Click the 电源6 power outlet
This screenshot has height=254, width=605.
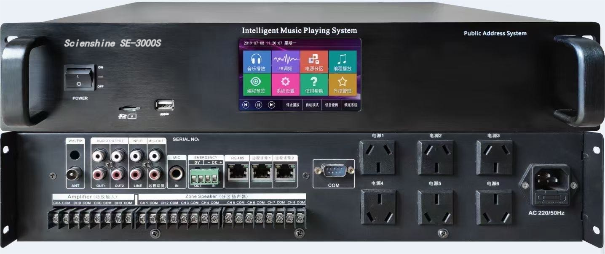(x=494, y=206)
